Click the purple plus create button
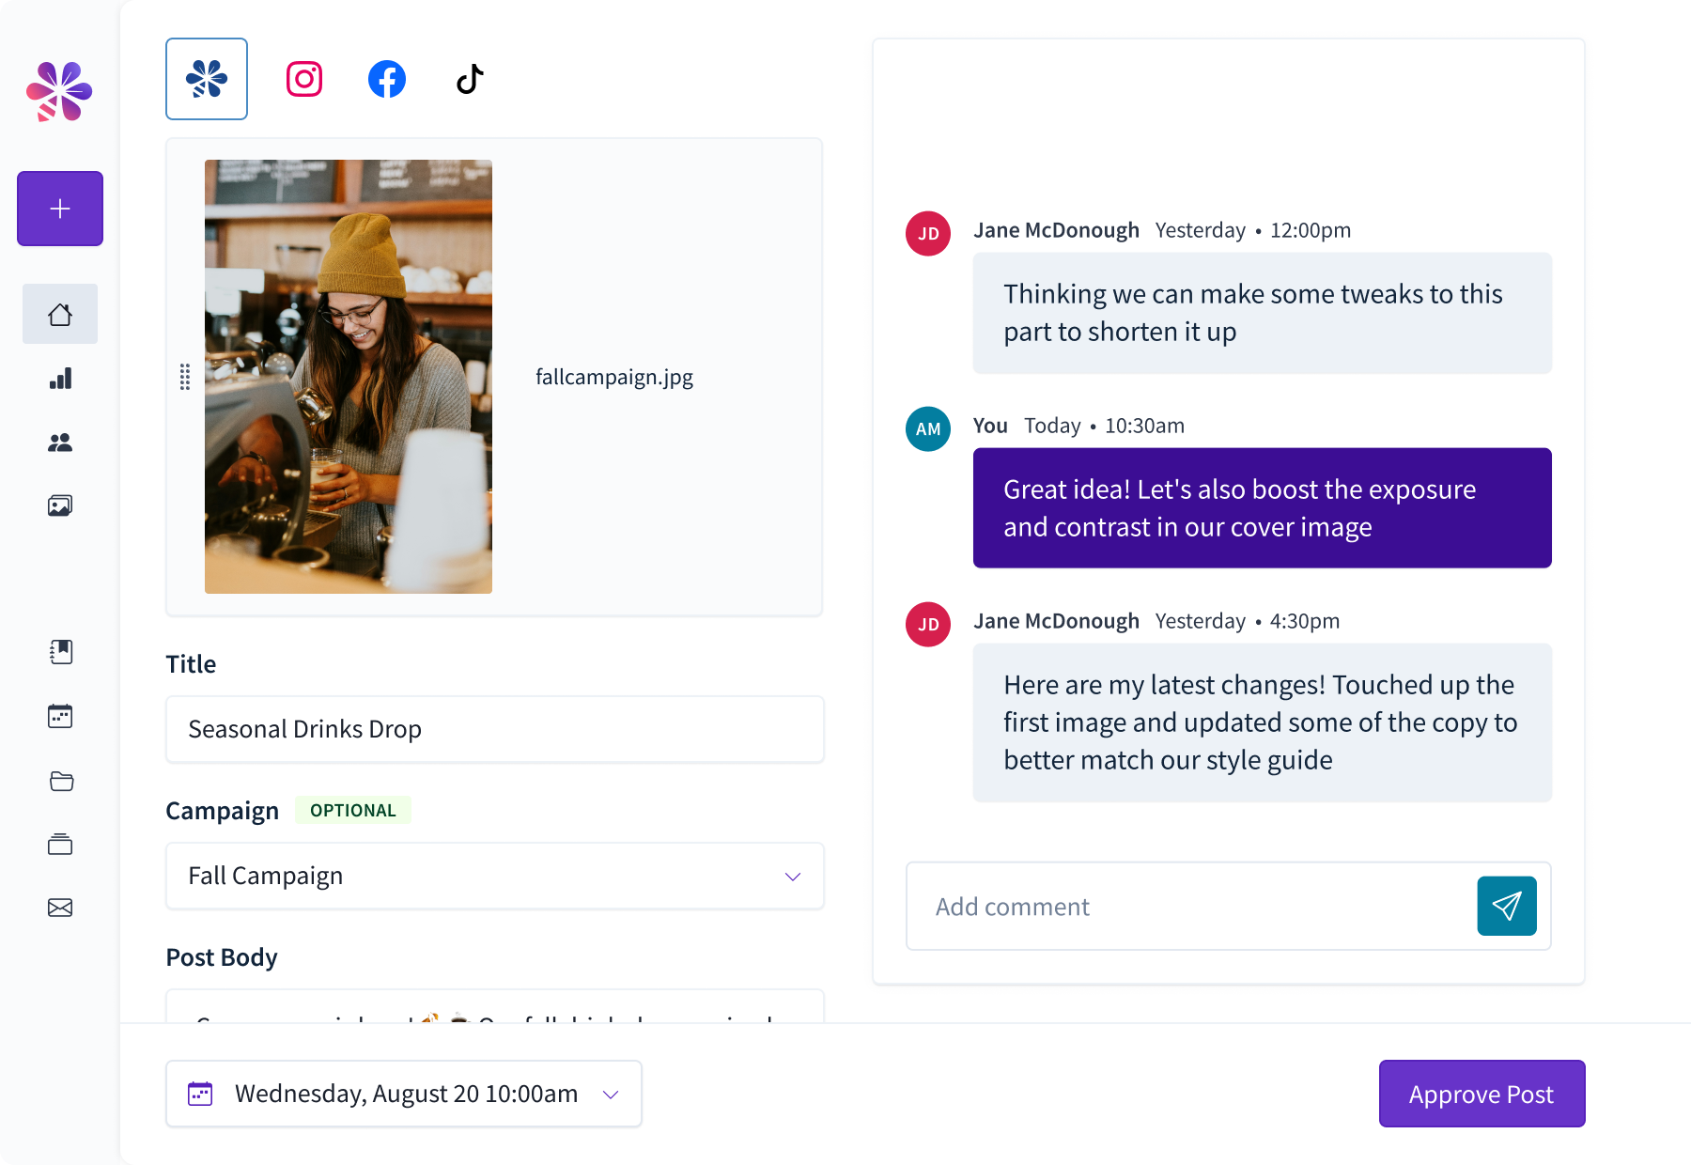The image size is (1691, 1165). point(60,209)
